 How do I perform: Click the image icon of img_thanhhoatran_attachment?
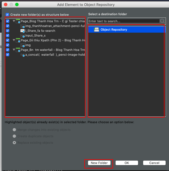(x=22, y=26)
